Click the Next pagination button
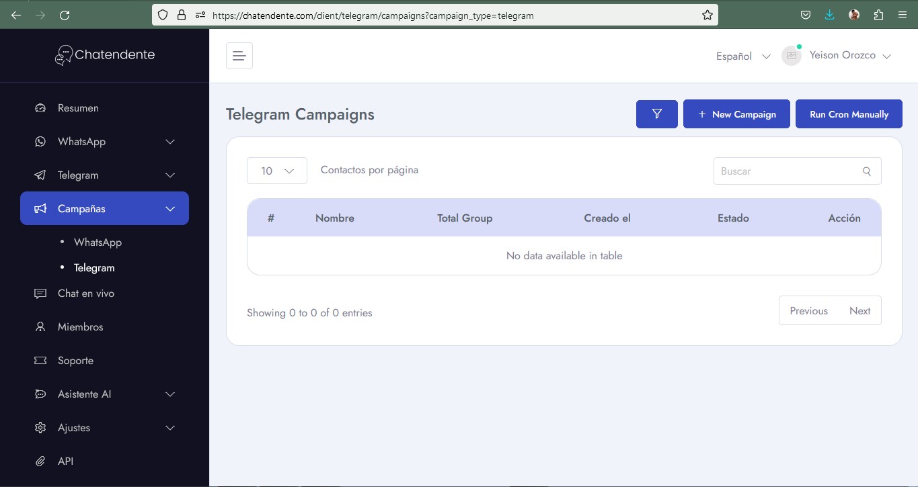Viewport: 918px width, 487px height. (x=860, y=311)
